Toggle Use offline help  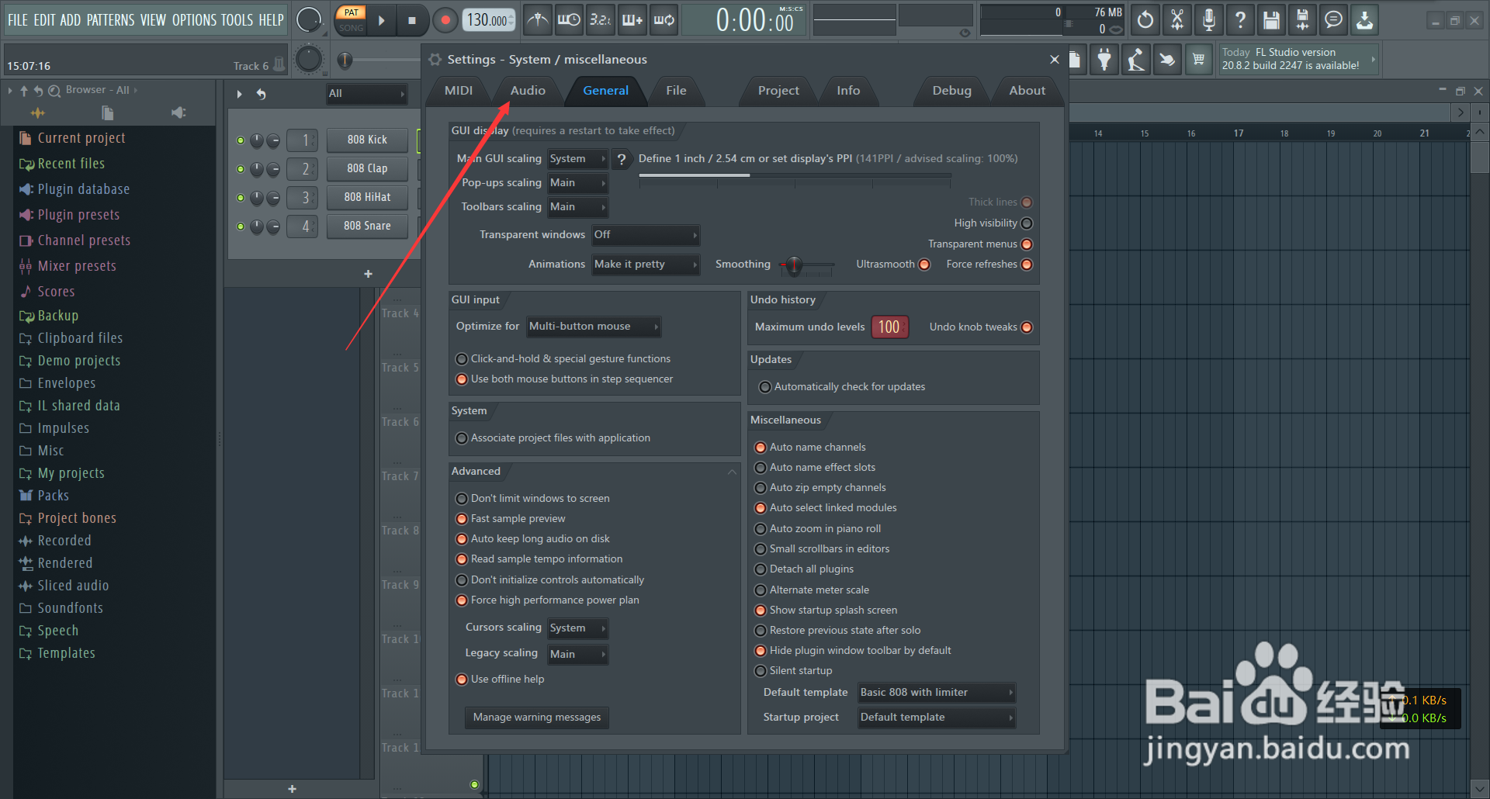(x=462, y=680)
